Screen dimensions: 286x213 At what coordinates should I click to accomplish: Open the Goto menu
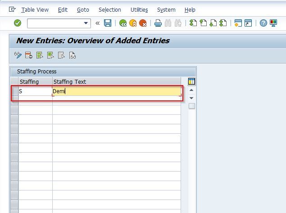(83, 10)
